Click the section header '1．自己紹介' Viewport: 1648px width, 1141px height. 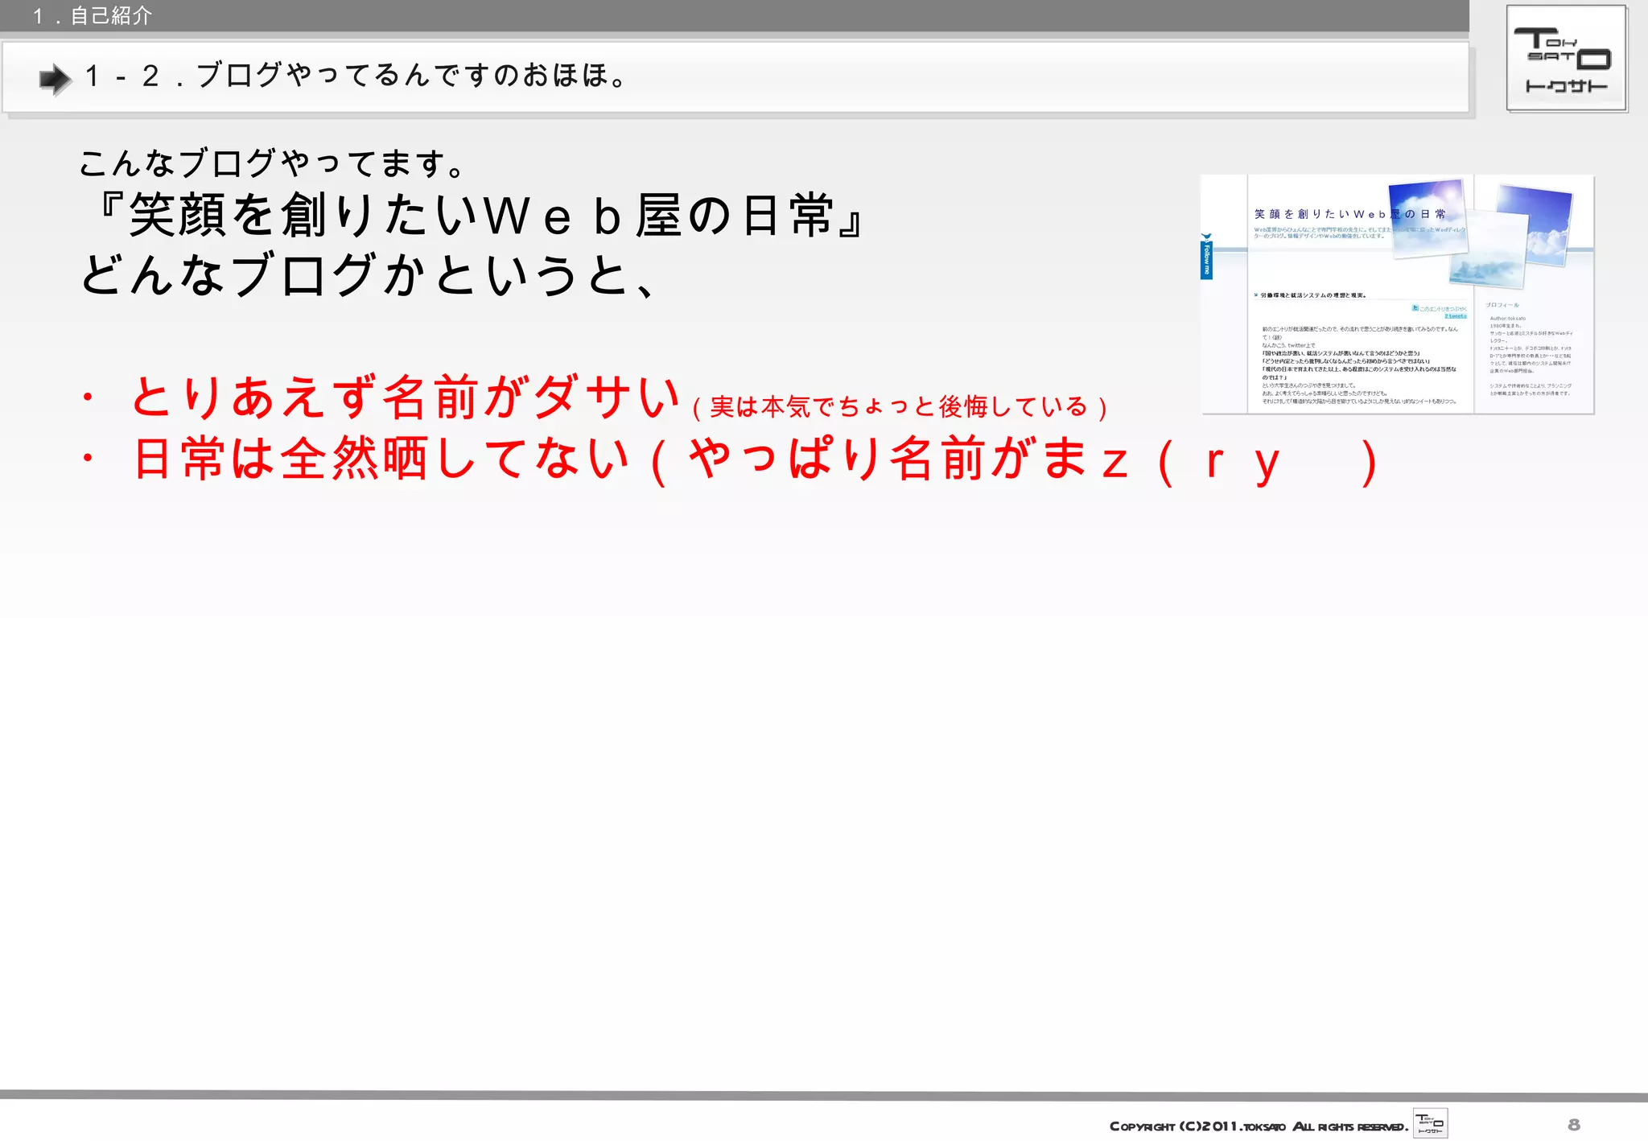(x=92, y=15)
